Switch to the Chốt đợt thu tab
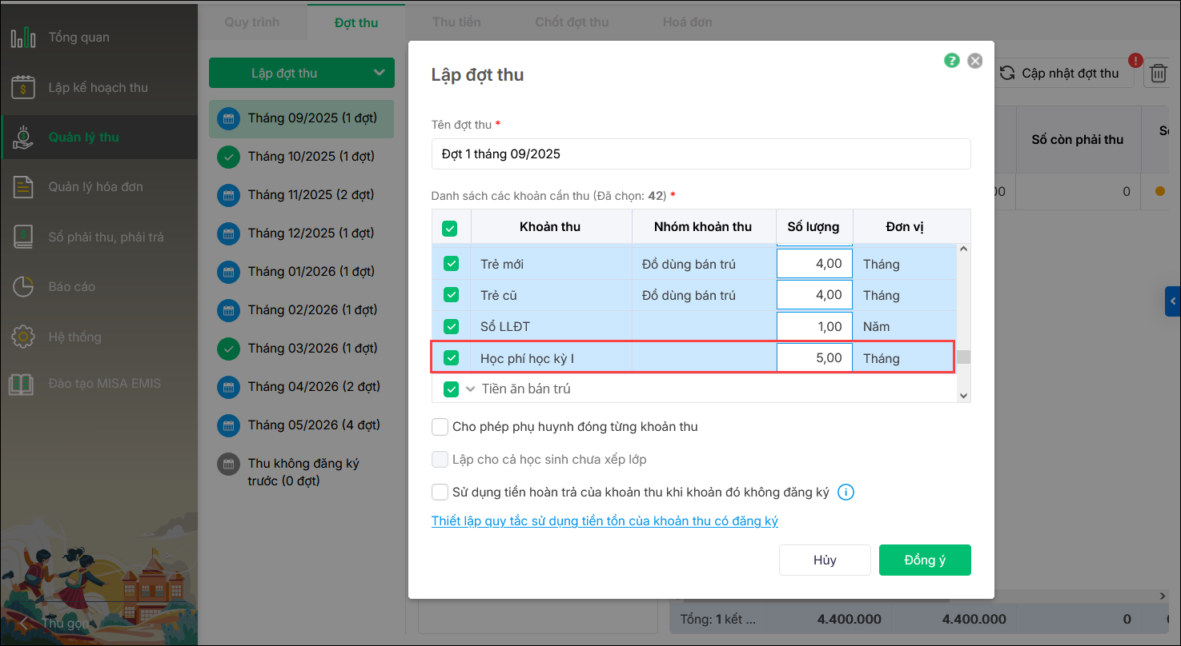 click(572, 22)
